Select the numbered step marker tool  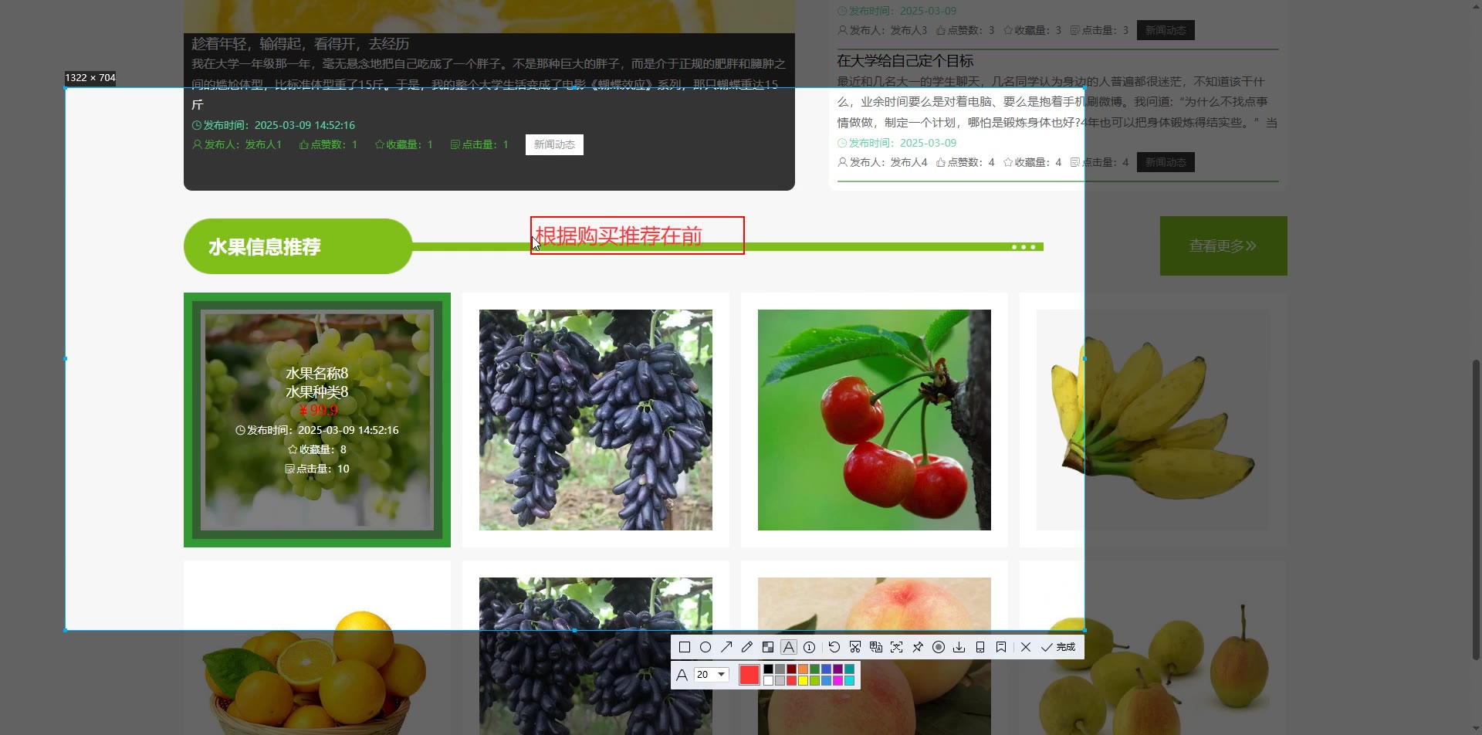click(x=809, y=647)
